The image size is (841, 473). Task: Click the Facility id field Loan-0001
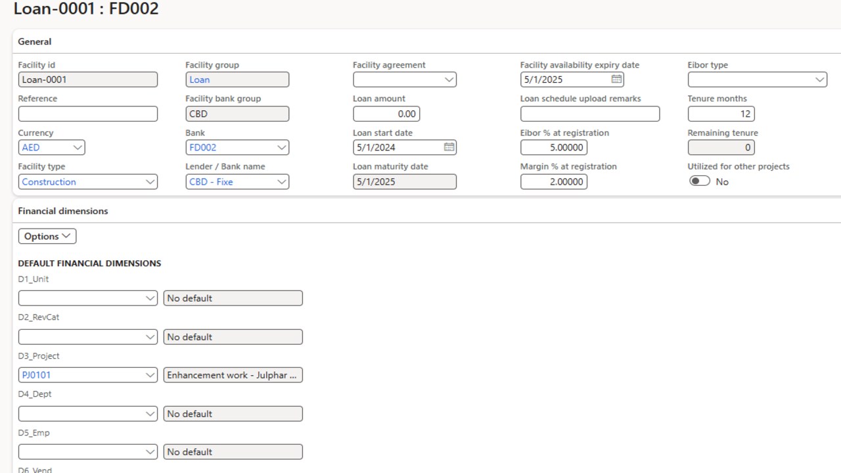click(x=88, y=79)
